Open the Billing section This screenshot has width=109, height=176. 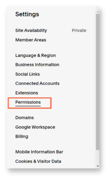pos(22,136)
